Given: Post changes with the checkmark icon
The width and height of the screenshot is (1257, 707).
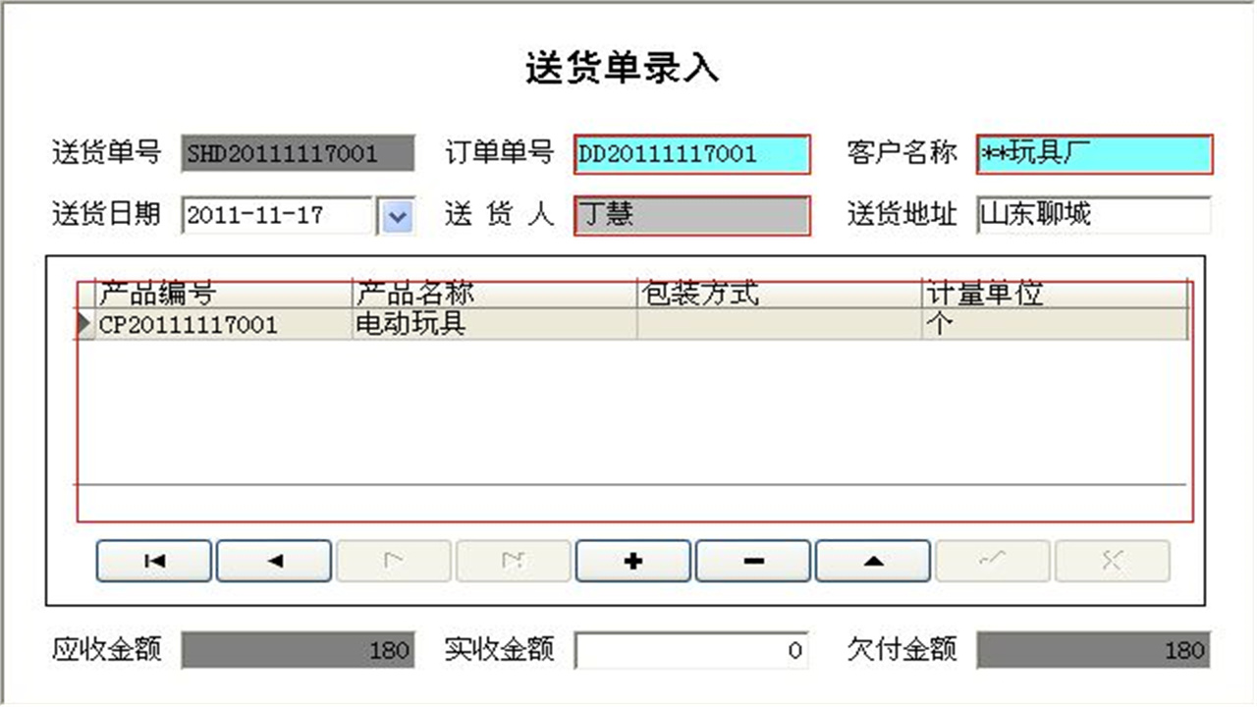Looking at the screenshot, I should [x=992, y=561].
